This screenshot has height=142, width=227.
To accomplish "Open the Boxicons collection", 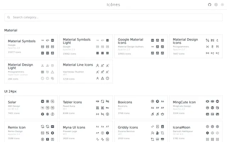I will click(x=141, y=107).
